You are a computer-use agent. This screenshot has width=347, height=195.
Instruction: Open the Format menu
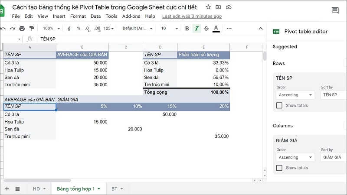[78, 16]
